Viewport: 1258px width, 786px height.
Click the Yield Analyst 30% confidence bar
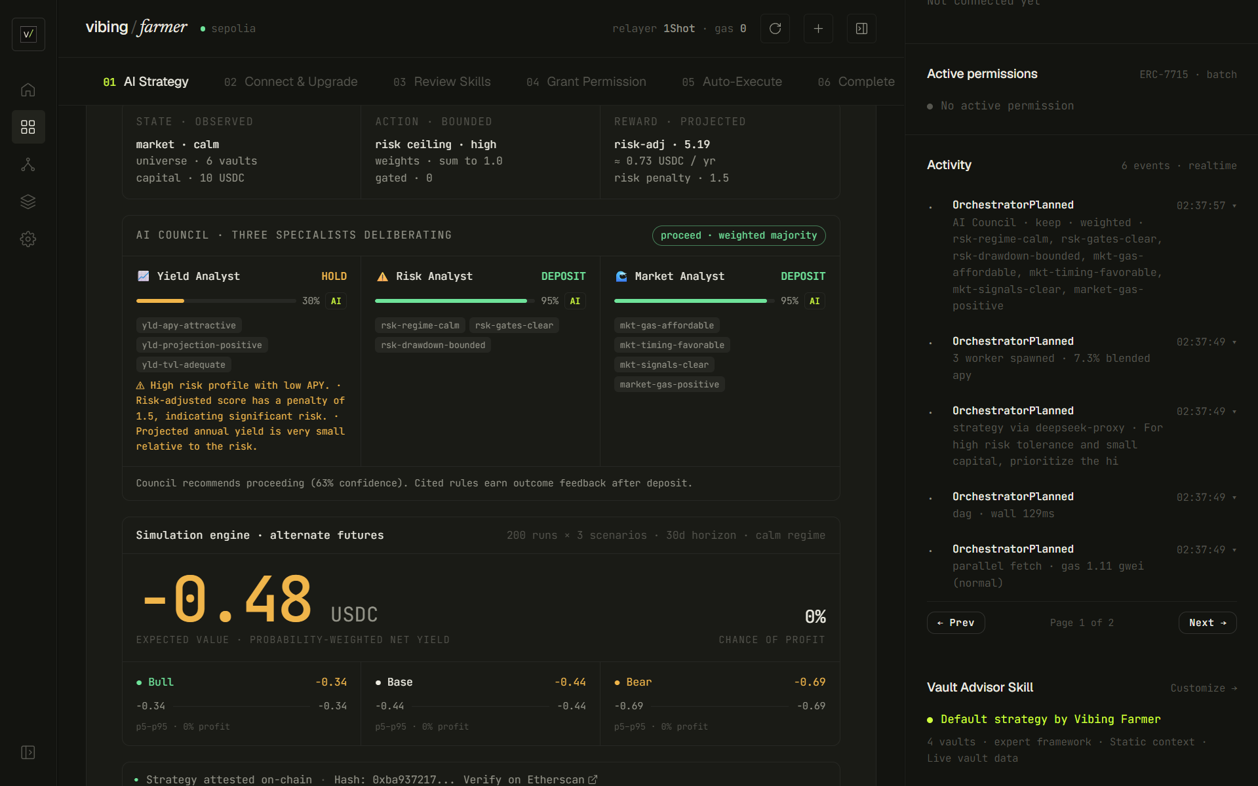(216, 301)
